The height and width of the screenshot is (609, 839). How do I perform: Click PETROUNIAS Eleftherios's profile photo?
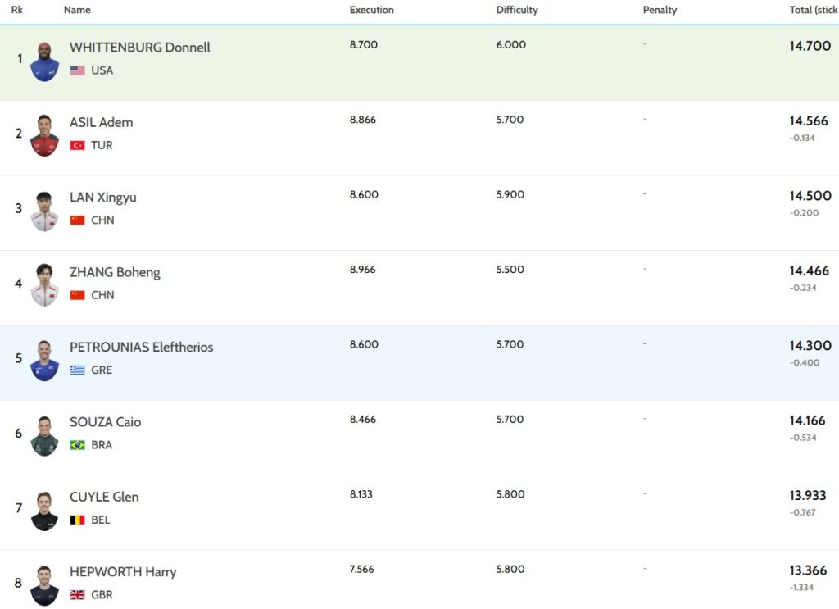point(44,361)
